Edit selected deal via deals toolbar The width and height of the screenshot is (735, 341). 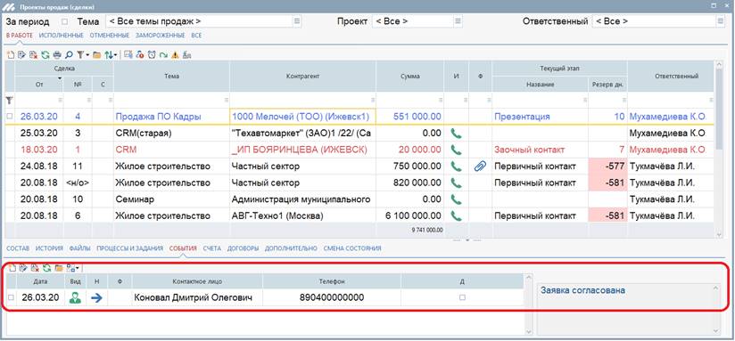coord(21,54)
